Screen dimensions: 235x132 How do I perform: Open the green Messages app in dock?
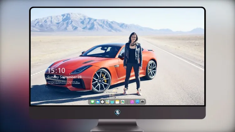pyautogui.click(x=92, y=102)
